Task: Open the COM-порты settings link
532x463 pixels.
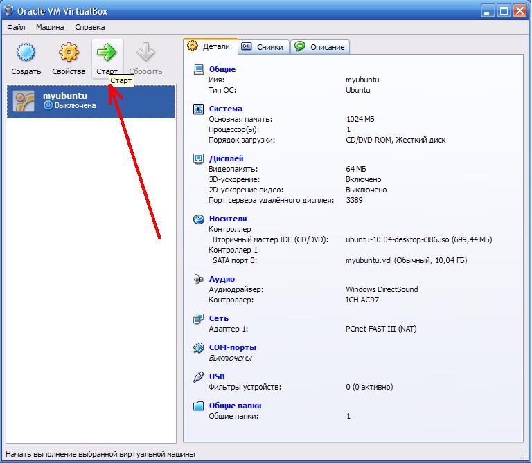Action: [233, 347]
